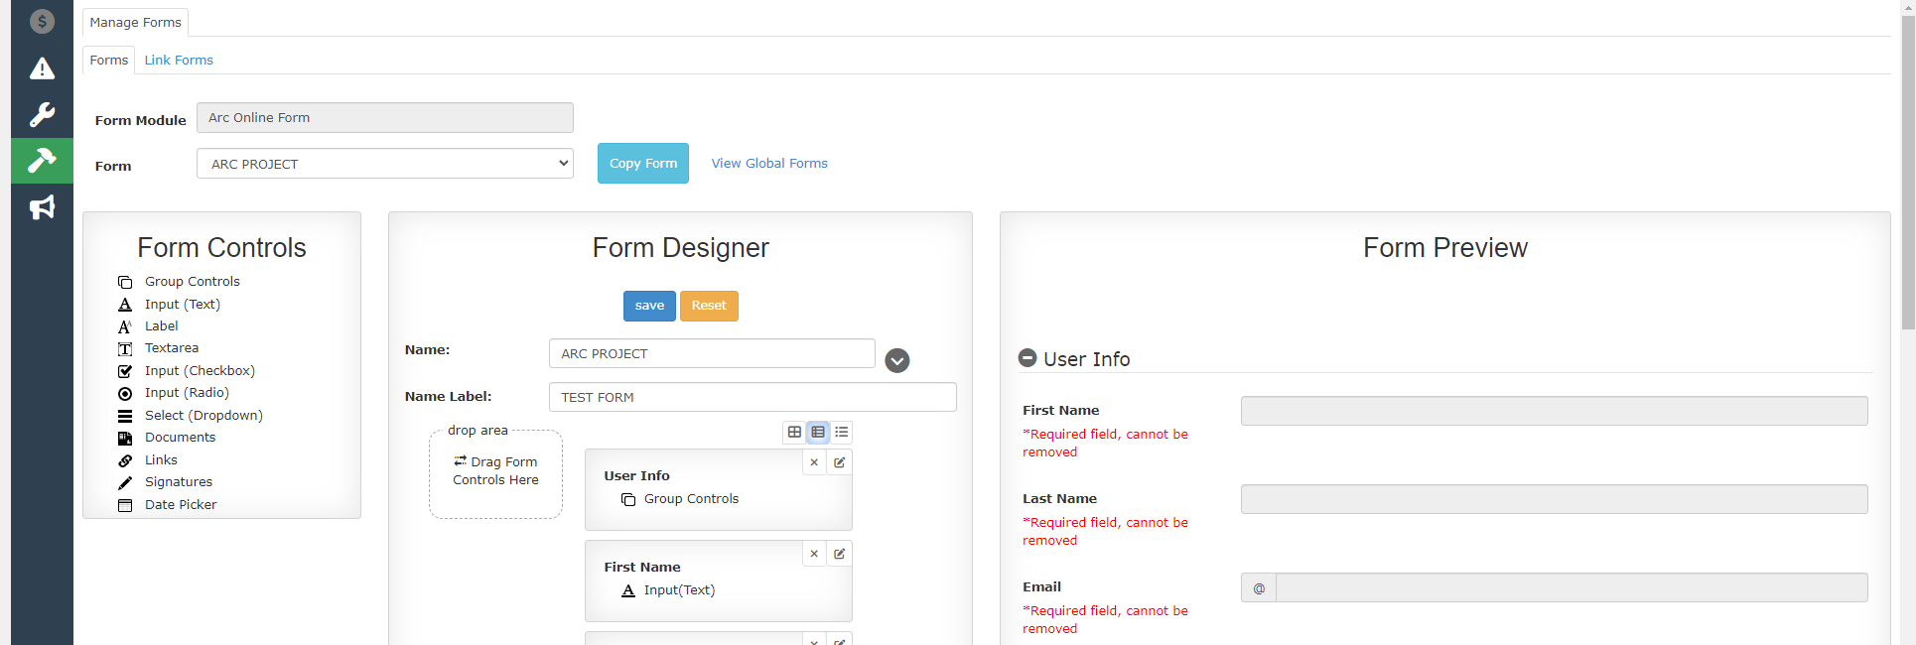Click the Drag Form Controls Here drop area
Image resolution: width=1916 pixels, height=645 pixels.
click(x=495, y=473)
